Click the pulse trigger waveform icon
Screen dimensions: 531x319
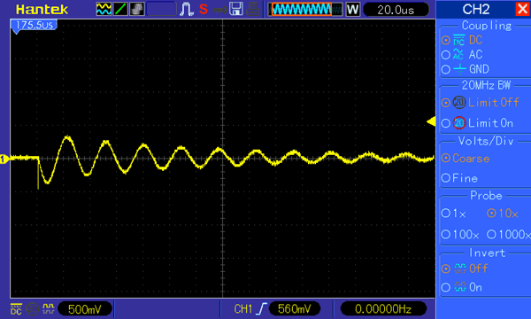tap(187, 9)
